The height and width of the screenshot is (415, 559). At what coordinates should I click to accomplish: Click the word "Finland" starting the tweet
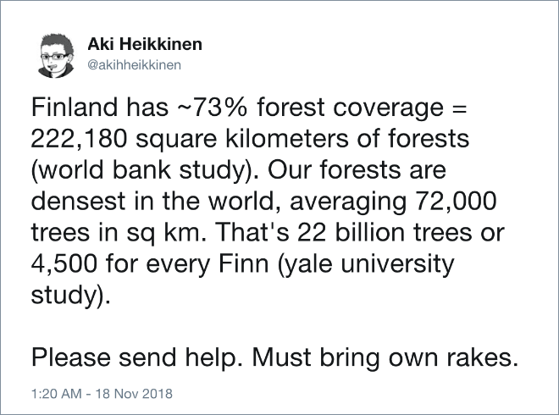point(75,108)
